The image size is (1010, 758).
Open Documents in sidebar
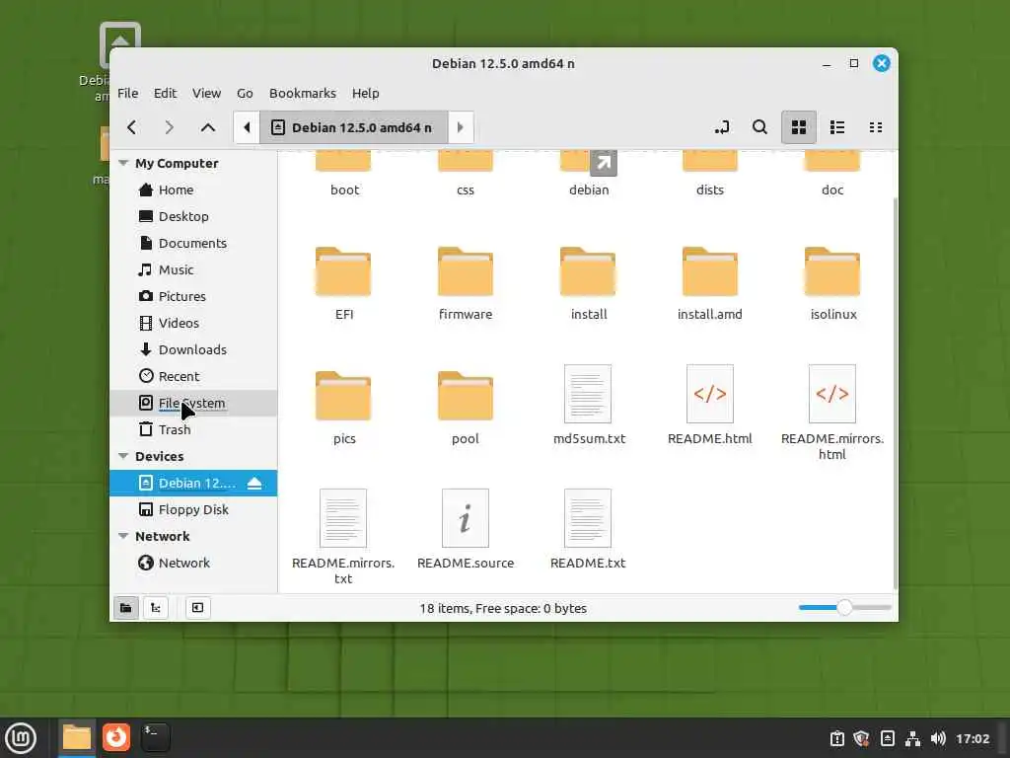[x=193, y=243]
